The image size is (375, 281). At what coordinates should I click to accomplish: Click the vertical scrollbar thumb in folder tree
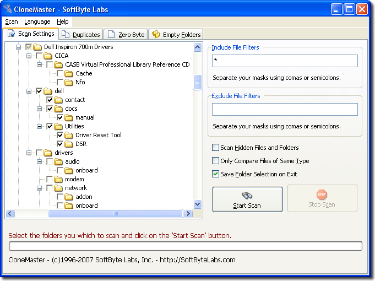pyautogui.click(x=197, y=82)
